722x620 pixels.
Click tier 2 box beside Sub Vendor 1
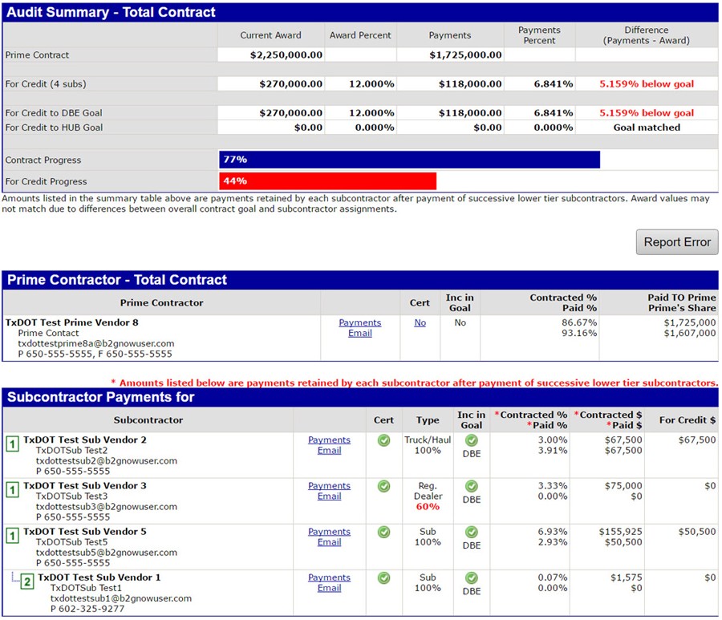(x=27, y=582)
